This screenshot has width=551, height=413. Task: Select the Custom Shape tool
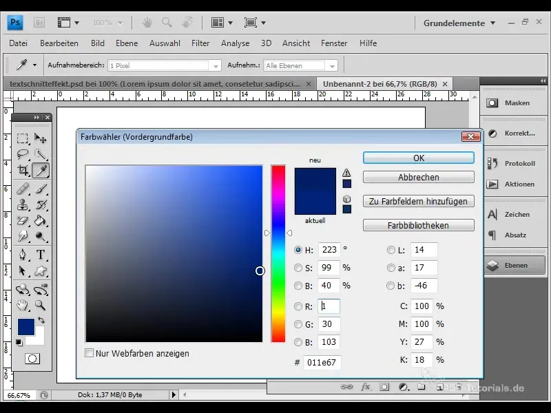click(41, 271)
